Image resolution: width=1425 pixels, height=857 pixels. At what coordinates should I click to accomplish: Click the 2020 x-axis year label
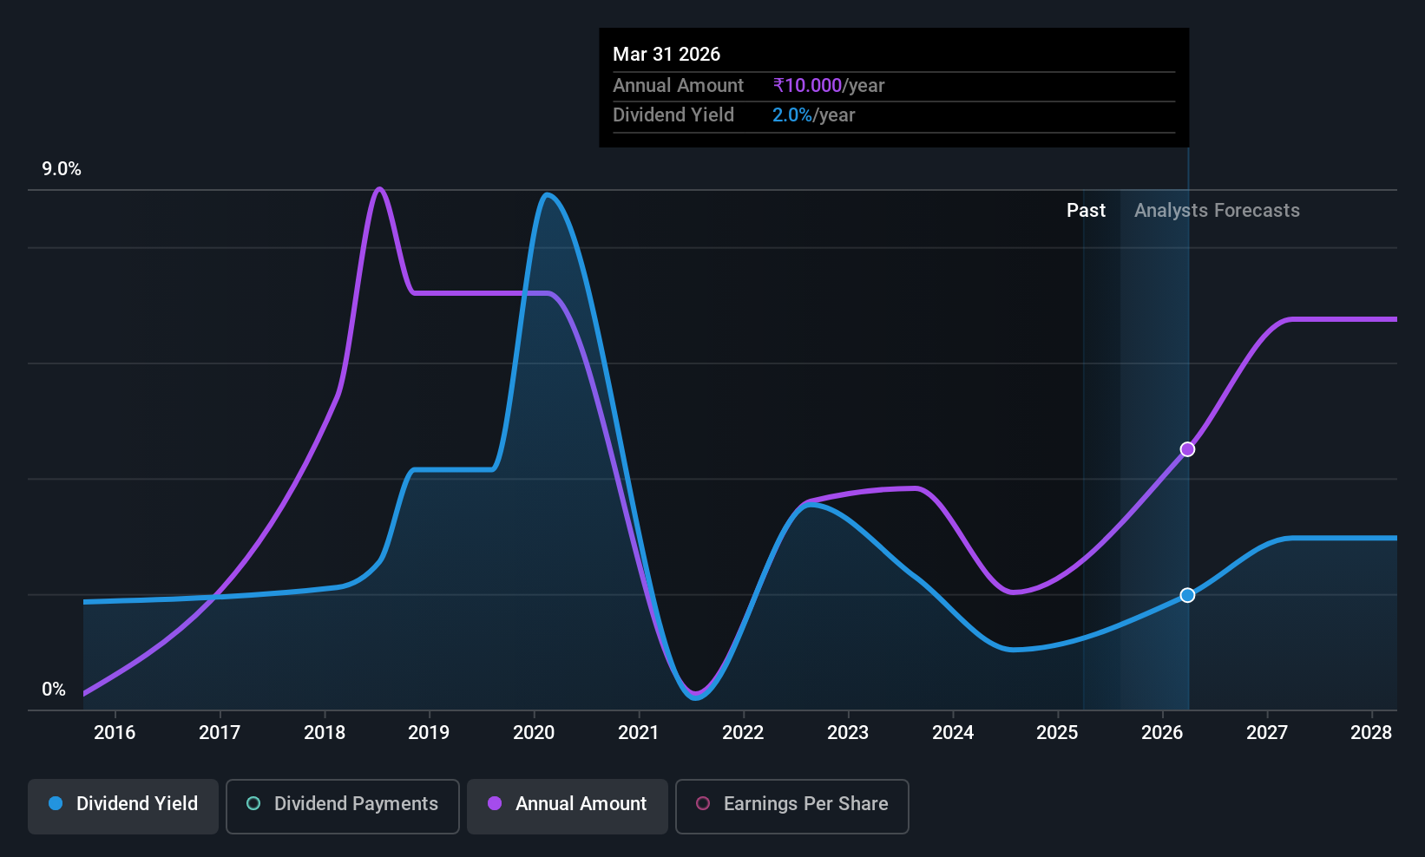point(534,732)
